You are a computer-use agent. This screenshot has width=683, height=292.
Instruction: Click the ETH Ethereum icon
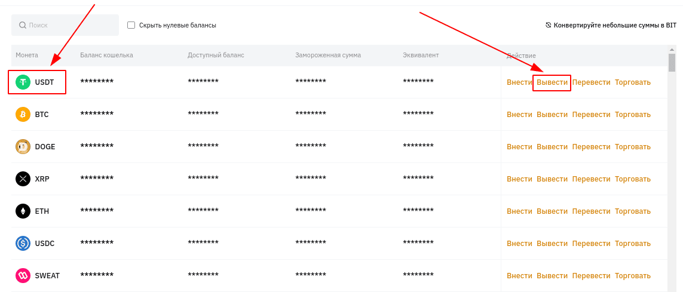[23, 211]
